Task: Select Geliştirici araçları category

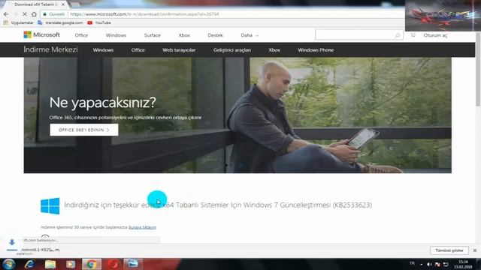Action: [x=232, y=50]
